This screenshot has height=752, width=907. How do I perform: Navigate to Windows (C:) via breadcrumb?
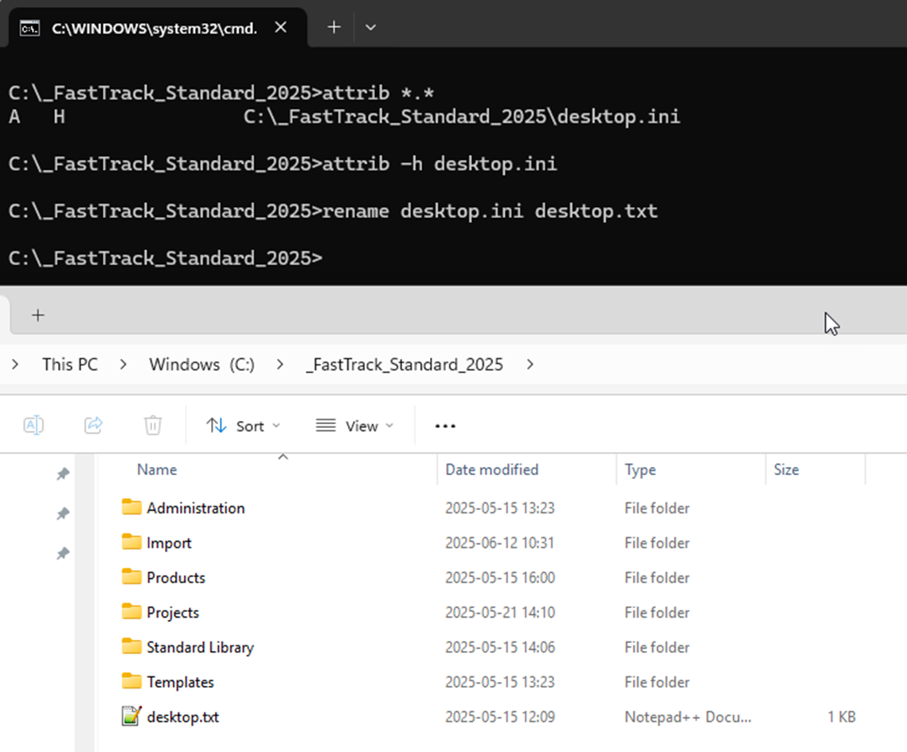pos(201,364)
